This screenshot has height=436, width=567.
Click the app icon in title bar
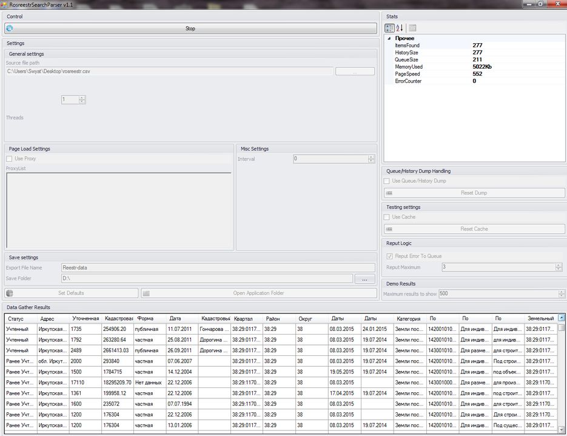(x=4, y=4)
